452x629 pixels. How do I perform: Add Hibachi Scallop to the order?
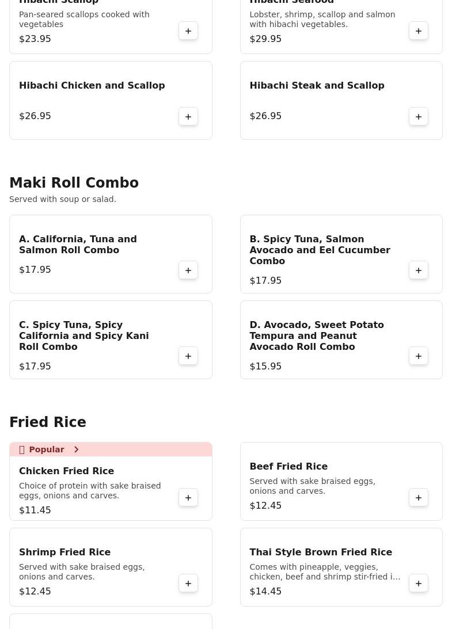click(188, 31)
